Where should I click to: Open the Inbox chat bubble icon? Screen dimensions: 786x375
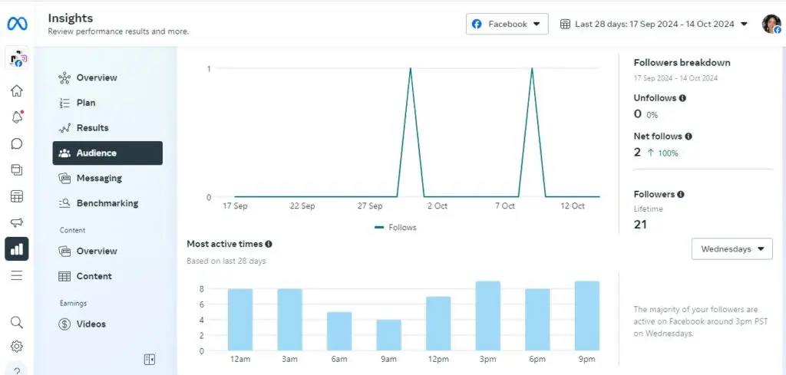click(x=16, y=143)
